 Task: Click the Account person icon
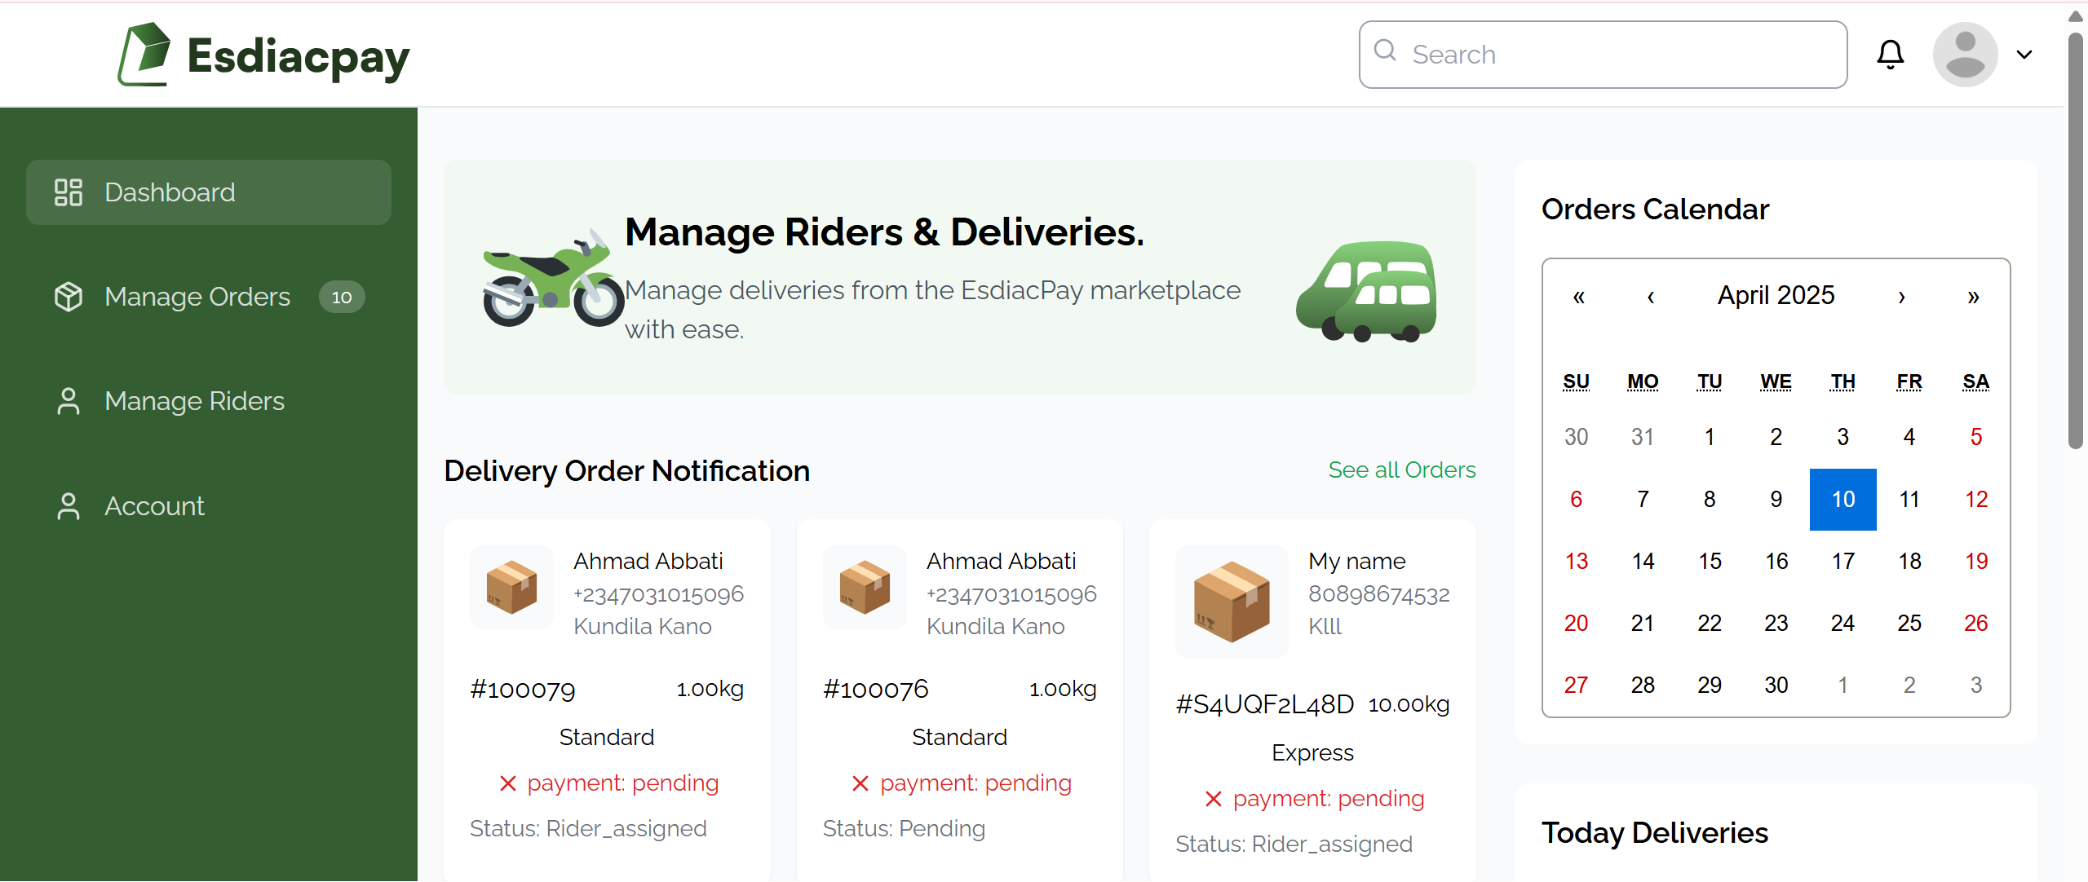(69, 505)
